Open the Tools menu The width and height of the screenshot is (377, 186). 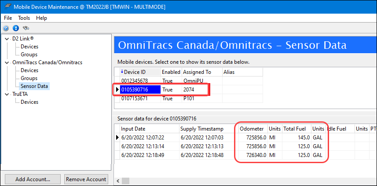24,18
